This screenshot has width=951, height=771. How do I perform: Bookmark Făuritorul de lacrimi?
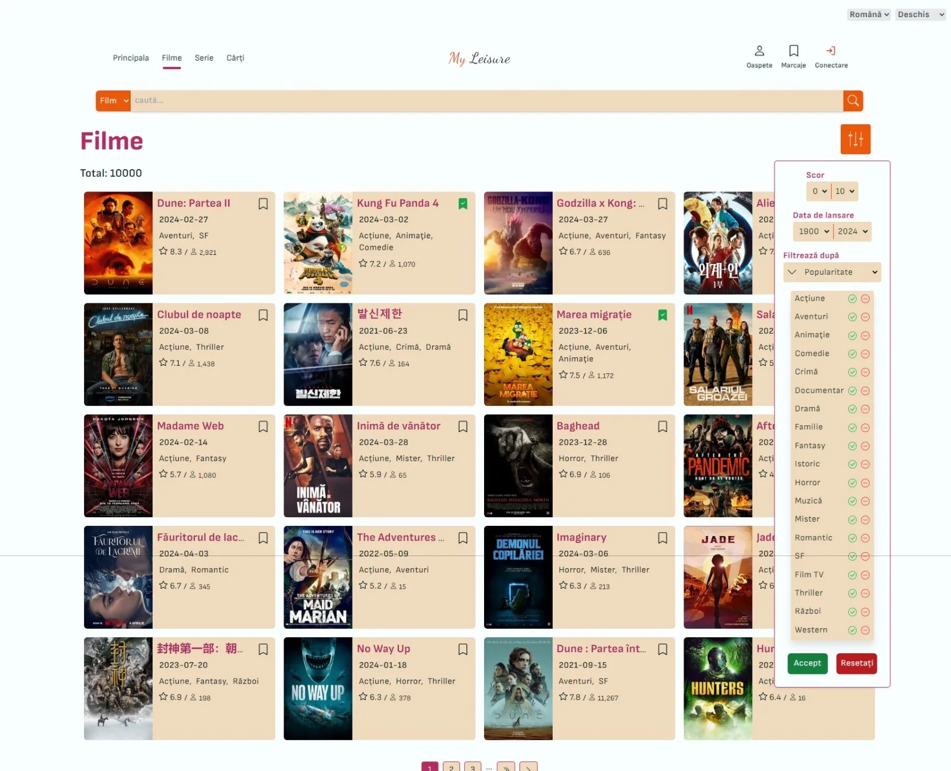[x=263, y=538]
